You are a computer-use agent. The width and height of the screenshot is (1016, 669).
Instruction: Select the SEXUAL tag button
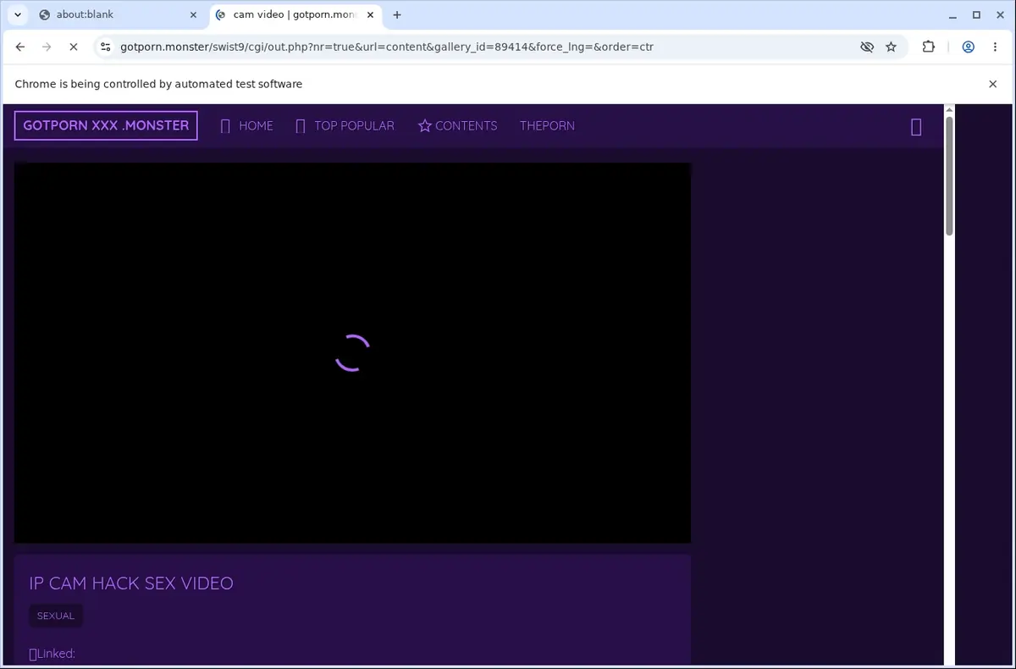tap(56, 616)
